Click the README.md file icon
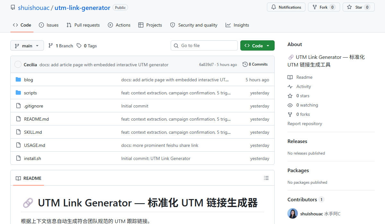 click(18, 119)
